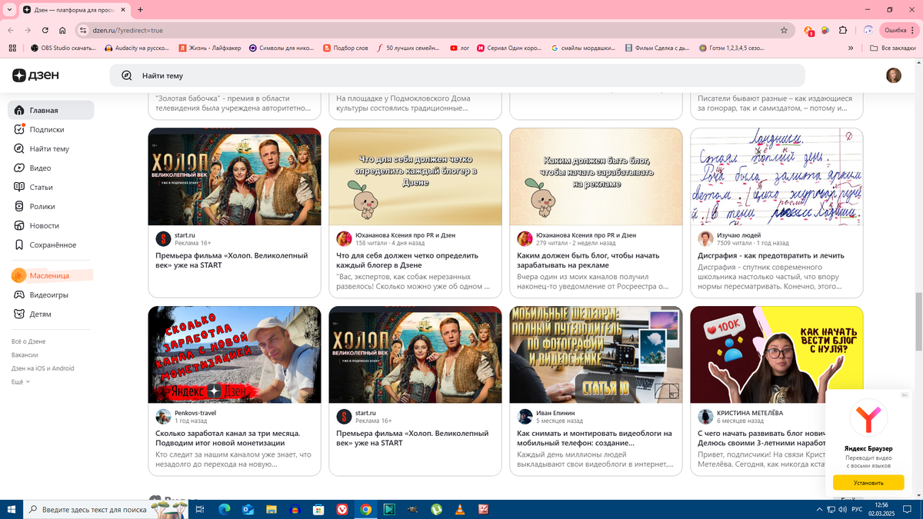This screenshot has width=923, height=519.
Task: Click the Windows taskbar search box
Action: tap(105, 509)
